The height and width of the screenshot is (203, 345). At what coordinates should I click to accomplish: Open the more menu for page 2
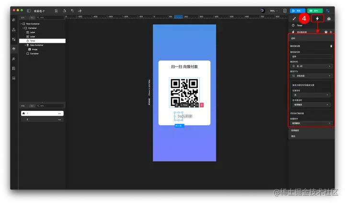[59, 119]
